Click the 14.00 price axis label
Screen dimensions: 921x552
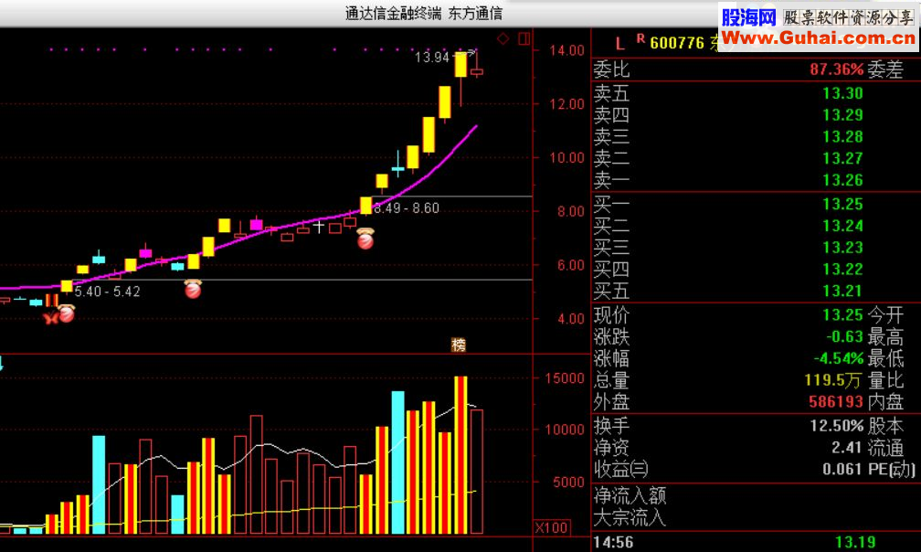[566, 50]
